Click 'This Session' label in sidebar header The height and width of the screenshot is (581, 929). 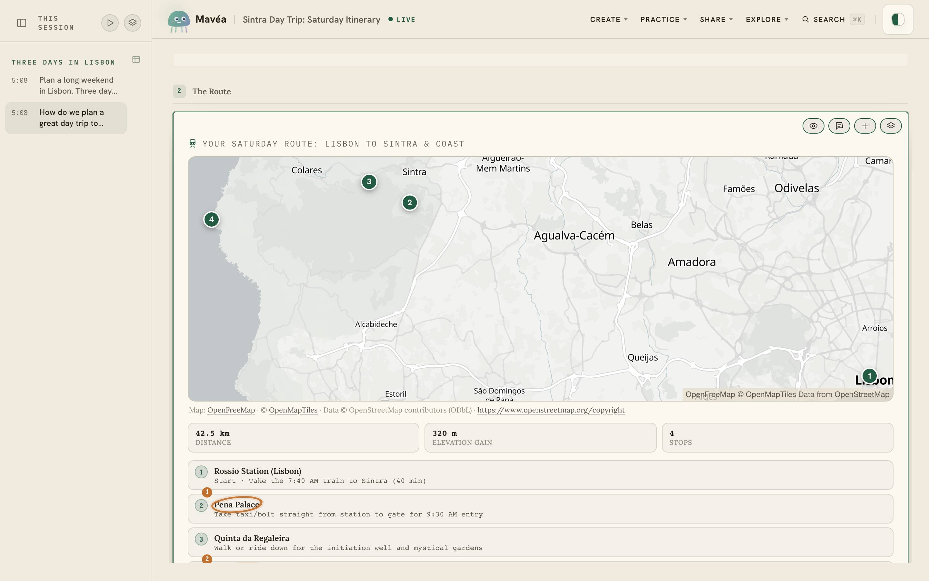pyautogui.click(x=56, y=23)
